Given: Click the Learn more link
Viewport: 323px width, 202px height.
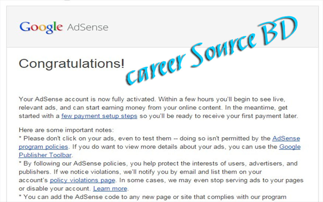Looking at the screenshot, I should [x=110, y=188].
